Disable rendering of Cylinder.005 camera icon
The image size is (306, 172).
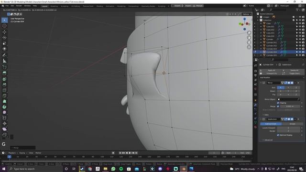303,55
